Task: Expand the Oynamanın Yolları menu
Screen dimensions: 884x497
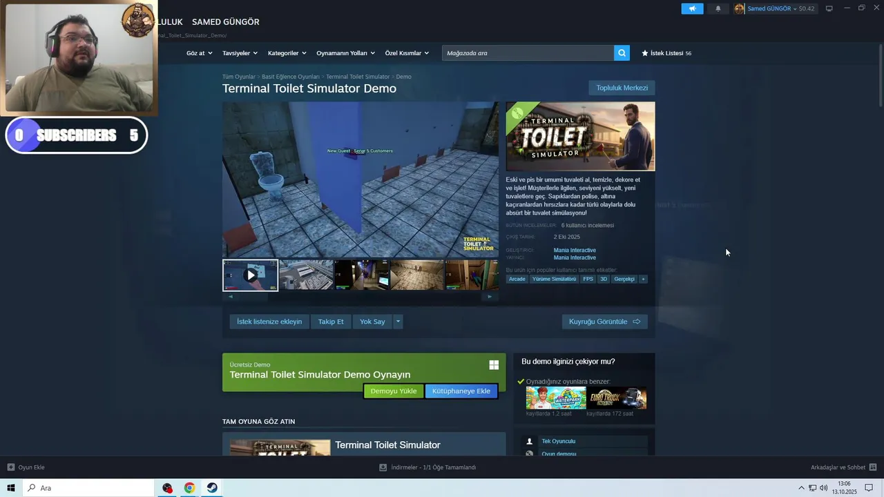Action: coord(345,53)
